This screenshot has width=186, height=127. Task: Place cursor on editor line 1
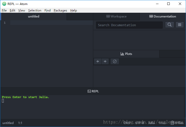[51, 23]
